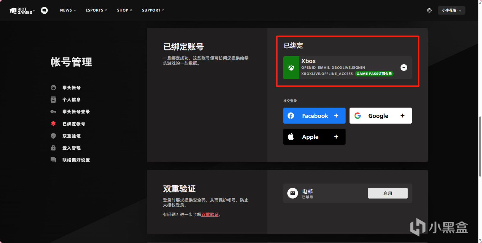Click the round Riot fist icon
Image resolution: width=482 pixels, height=243 pixels.
pos(44,10)
